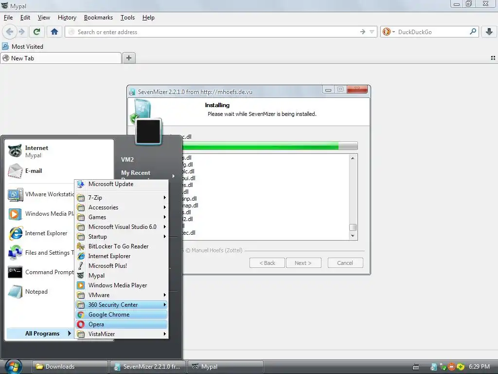Switch to Mypal taskbar button
498x374 pixels.
(226, 367)
